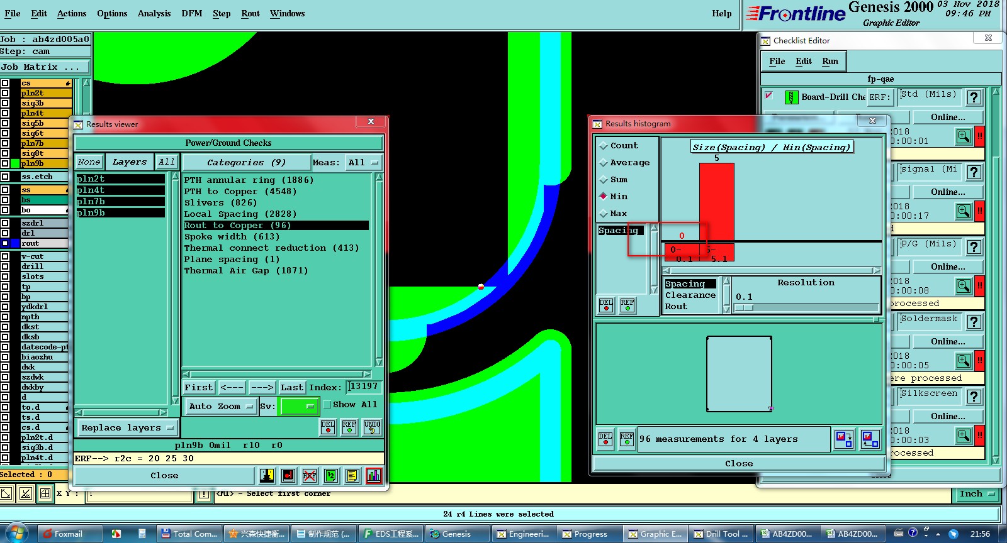This screenshot has height=543, width=1007.
Task: Click histogram return-transfer icon with left arrow
Action: 870,439
